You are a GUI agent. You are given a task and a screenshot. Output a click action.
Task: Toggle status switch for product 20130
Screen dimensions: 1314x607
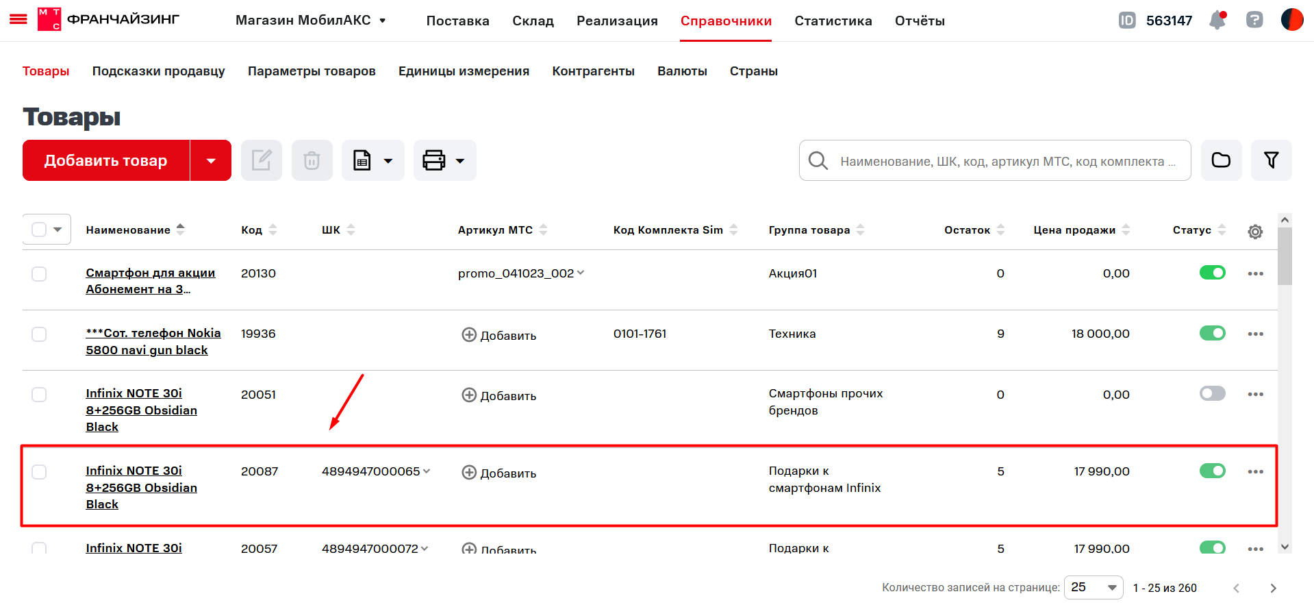[1213, 273]
